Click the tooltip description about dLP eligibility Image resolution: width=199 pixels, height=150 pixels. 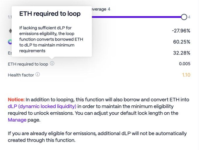pyautogui.click(x=51, y=39)
